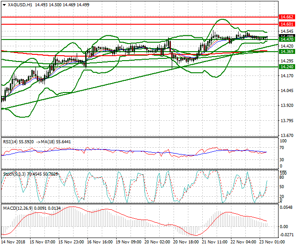The height and width of the screenshot is (247, 296).
Task: Click the Stochastic scale value 50
Action: click(282, 187)
